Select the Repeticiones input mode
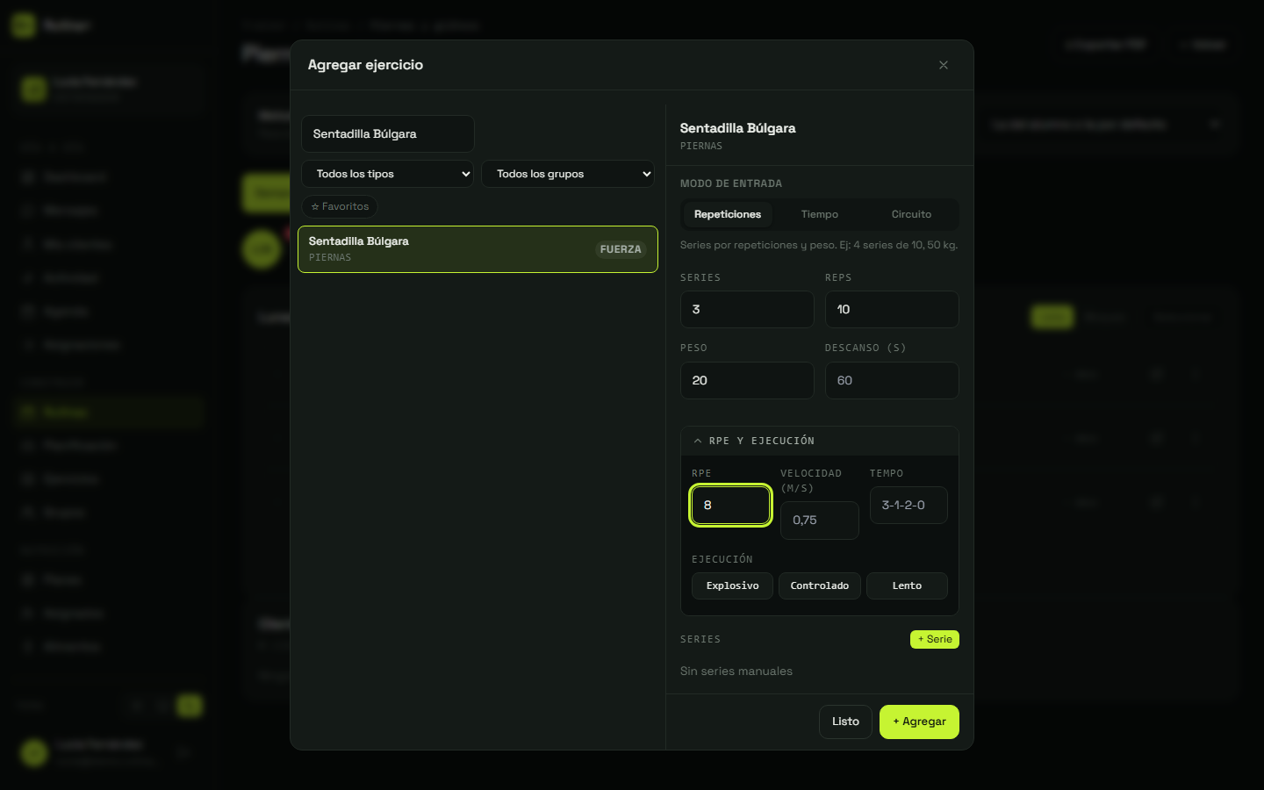This screenshot has width=1264, height=790. click(x=728, y=214)
